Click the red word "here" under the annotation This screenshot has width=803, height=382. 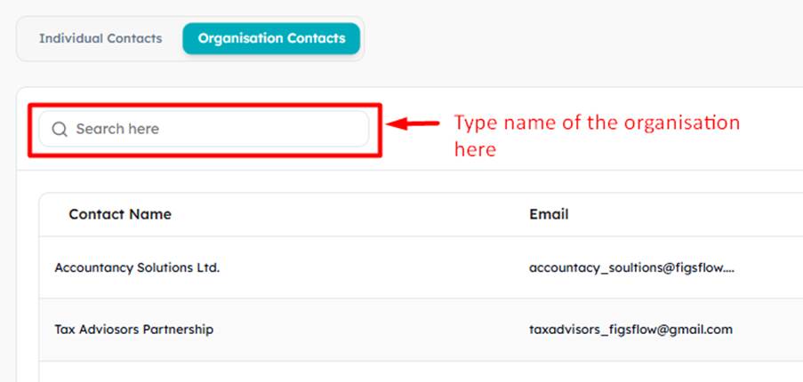point(475,149)
